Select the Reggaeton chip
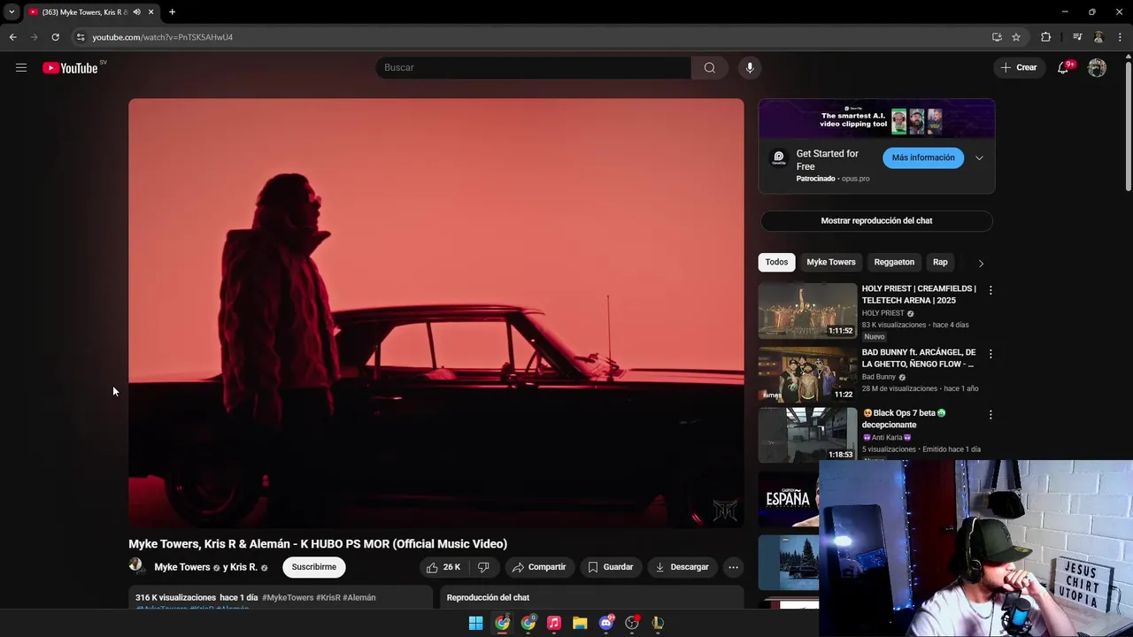This screenshot has height=637, width=1133. click(894, 262)
